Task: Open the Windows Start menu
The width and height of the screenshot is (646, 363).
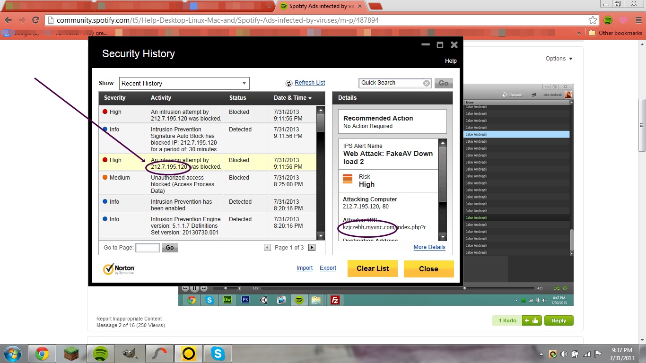Action: (x=12, y=354)
